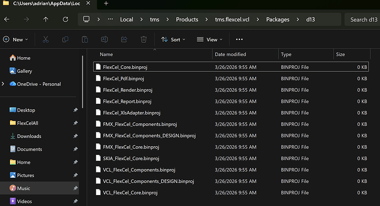Open the Sort dropdown menu

173,40
